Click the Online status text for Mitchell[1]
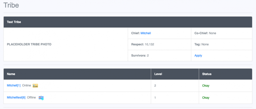The height and width of the screenshot is (109, 256). 27,86
